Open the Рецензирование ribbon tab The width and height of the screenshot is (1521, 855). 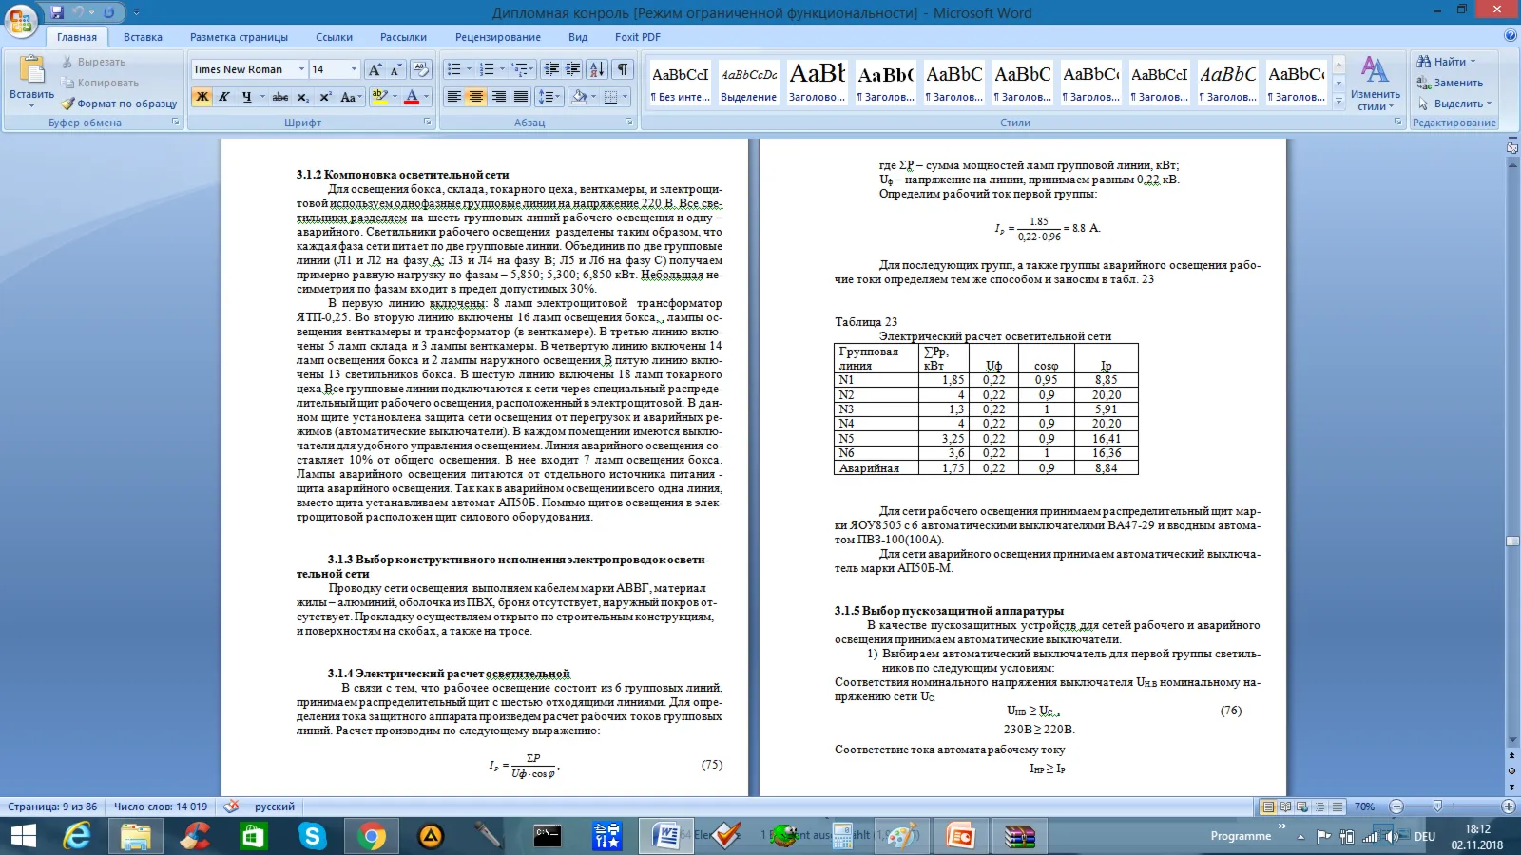[498, 37]
